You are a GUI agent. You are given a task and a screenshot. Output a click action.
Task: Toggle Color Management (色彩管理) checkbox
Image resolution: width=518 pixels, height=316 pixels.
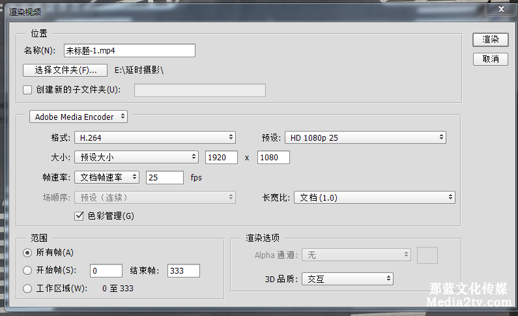click(79, 216)
